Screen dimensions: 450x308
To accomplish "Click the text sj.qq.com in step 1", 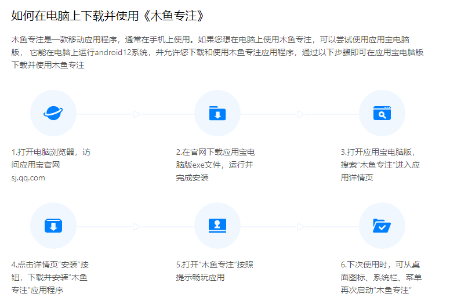I will coord(28,177).
